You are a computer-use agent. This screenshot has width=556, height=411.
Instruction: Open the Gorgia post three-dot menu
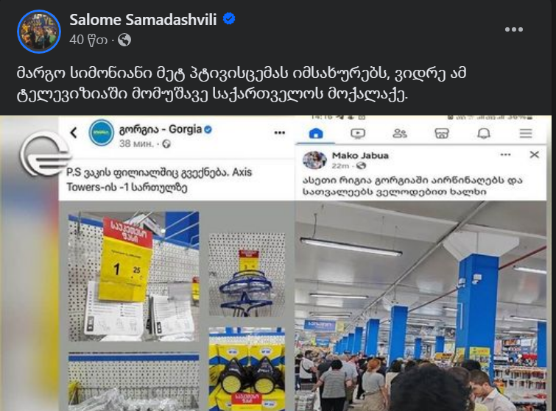pyautogui.click(x=280, y=133)
